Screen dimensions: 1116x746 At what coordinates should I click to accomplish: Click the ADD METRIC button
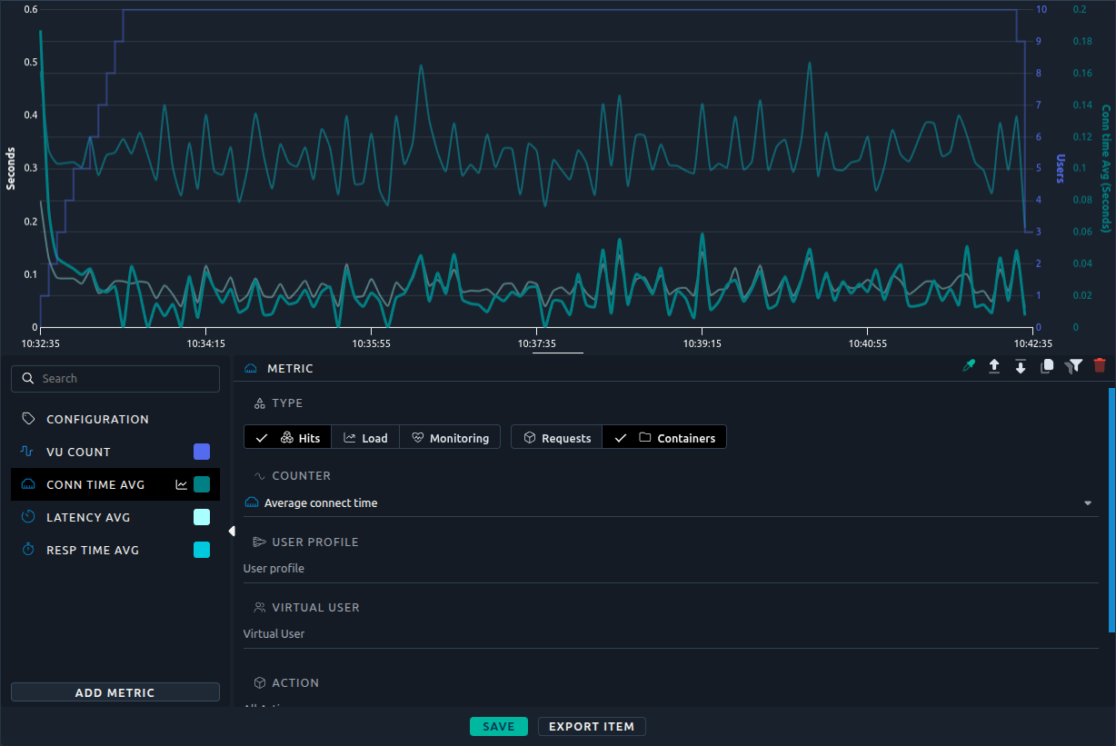click(115, 692)
